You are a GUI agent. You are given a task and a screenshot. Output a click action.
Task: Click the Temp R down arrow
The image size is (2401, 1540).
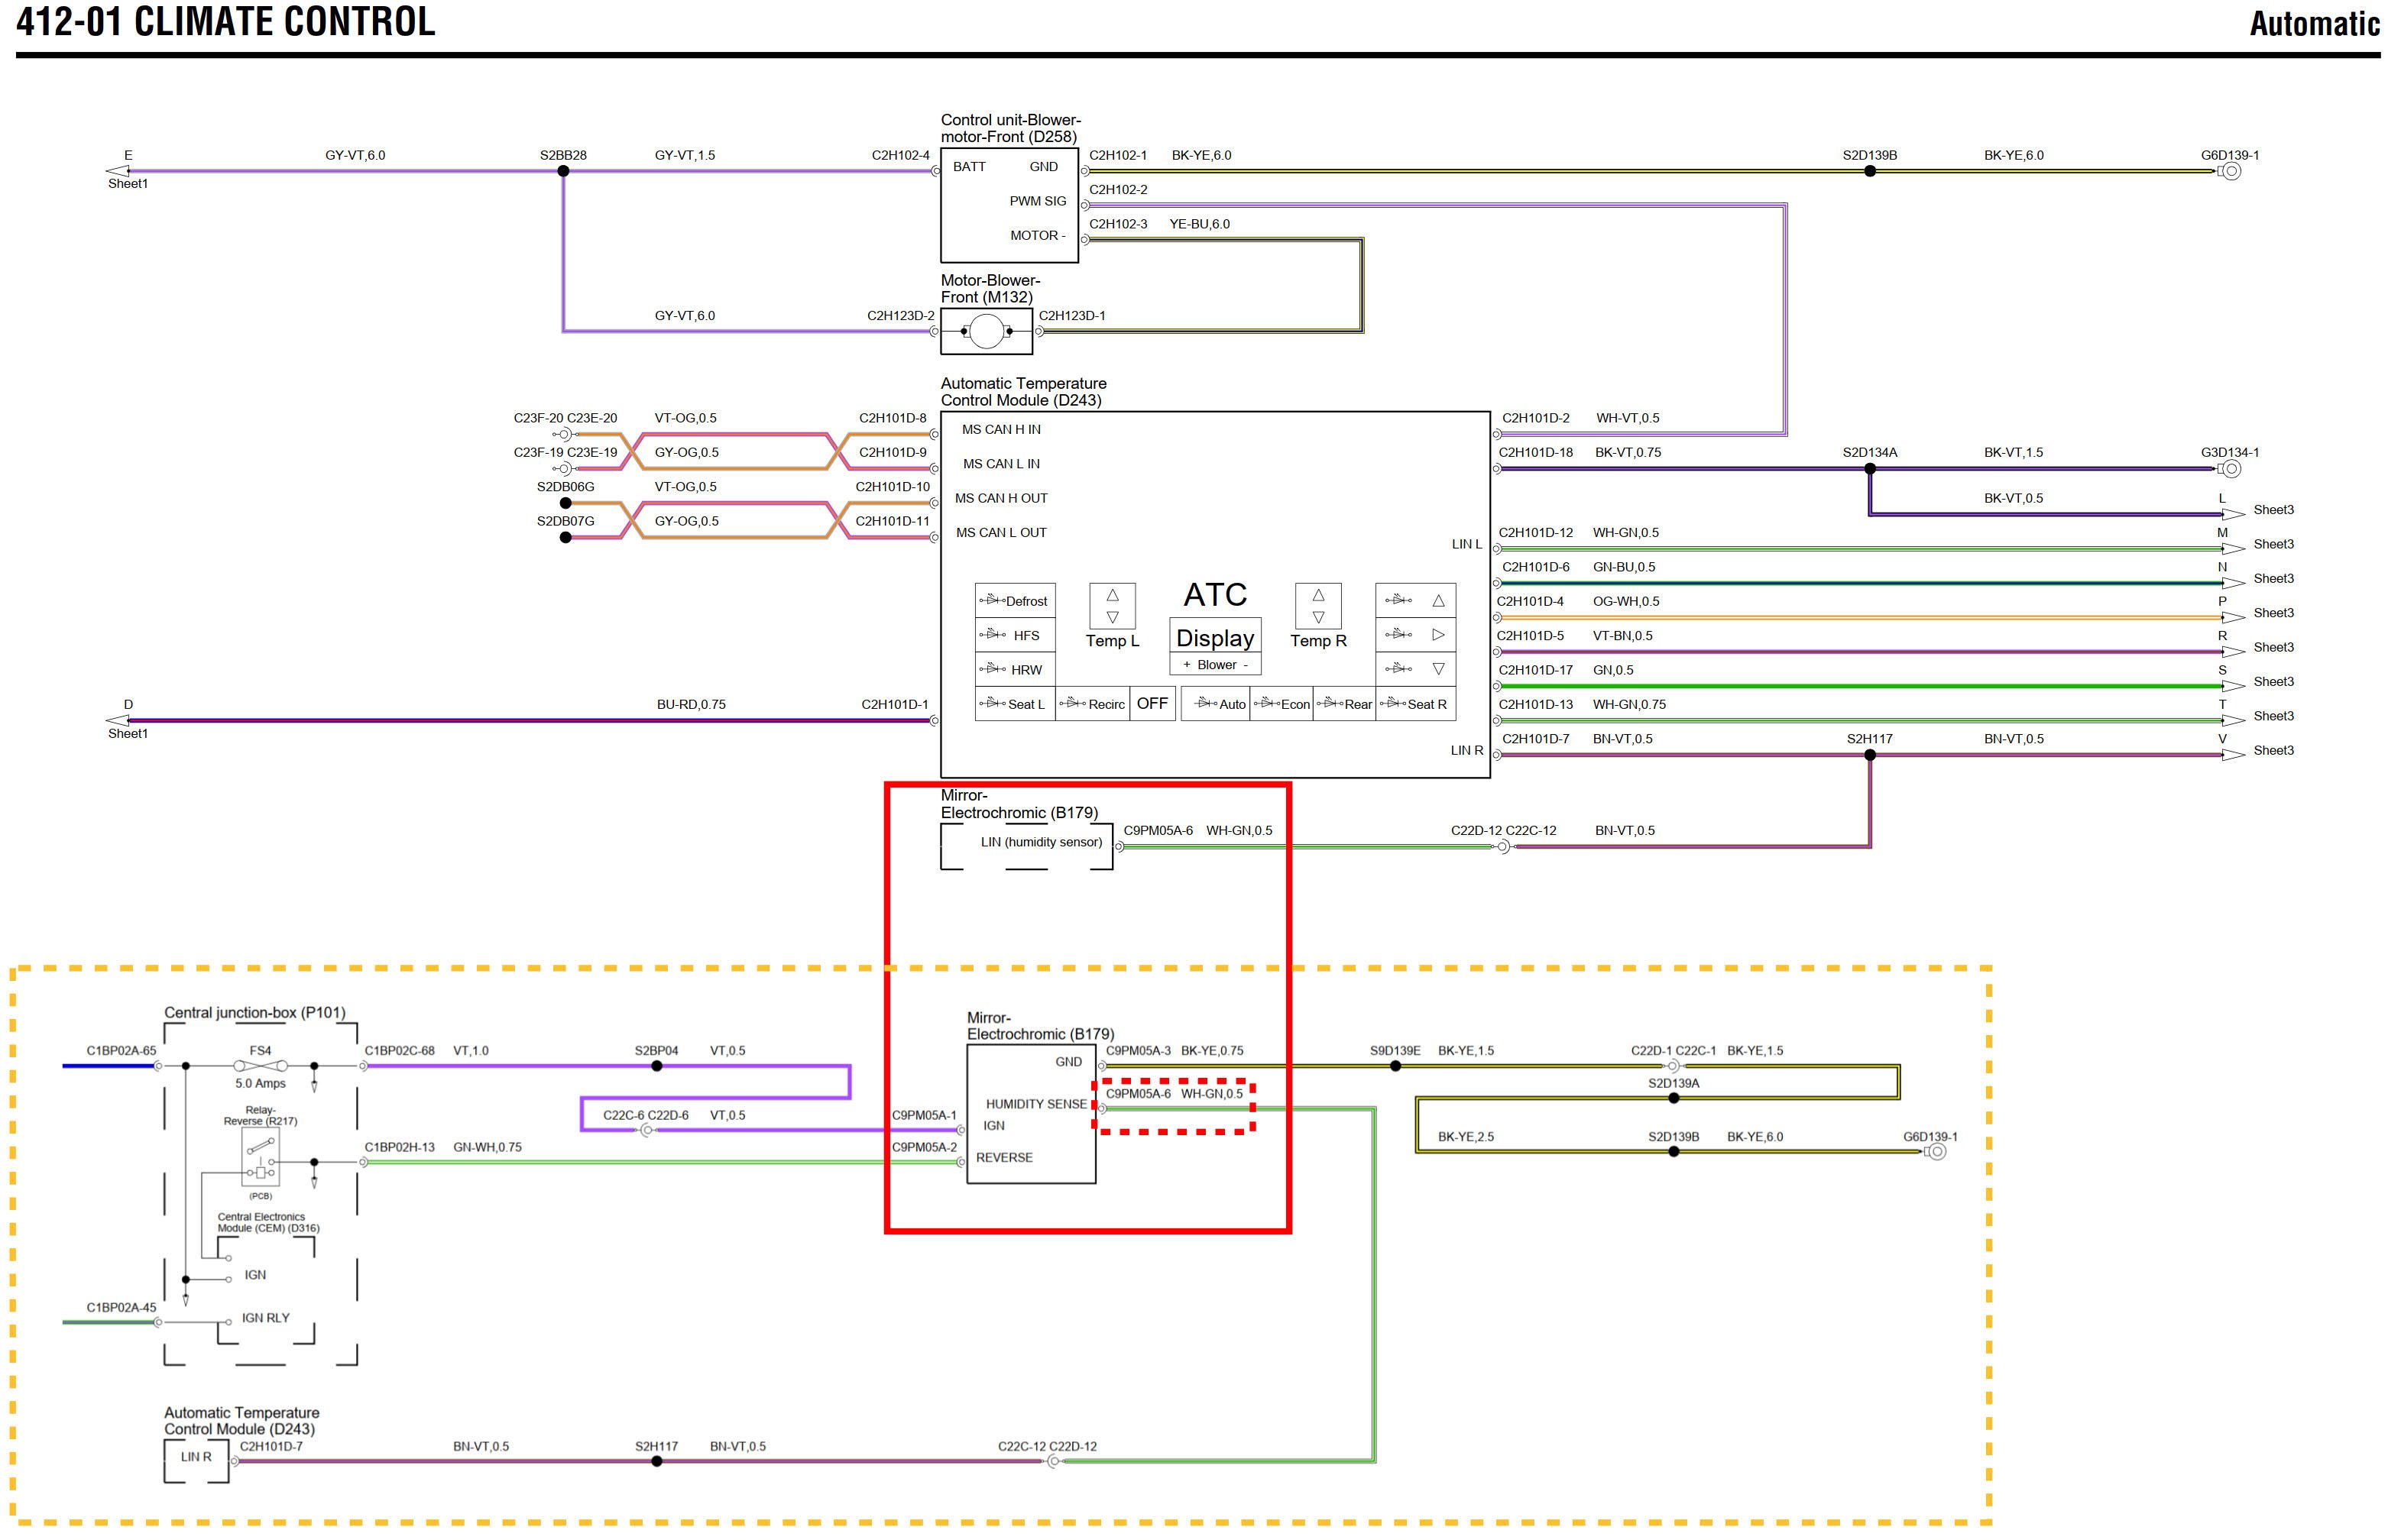pyautogui.click(x=1317, y=617)
